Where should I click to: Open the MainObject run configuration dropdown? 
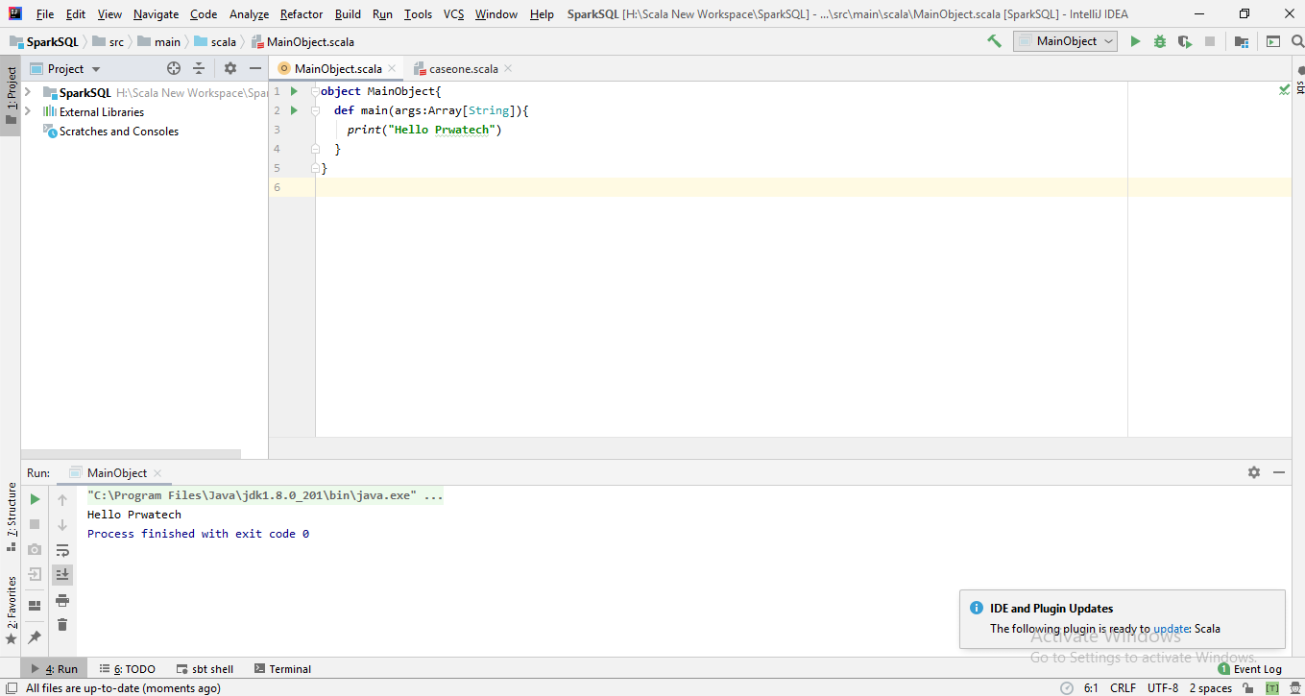click(1066, 41)
